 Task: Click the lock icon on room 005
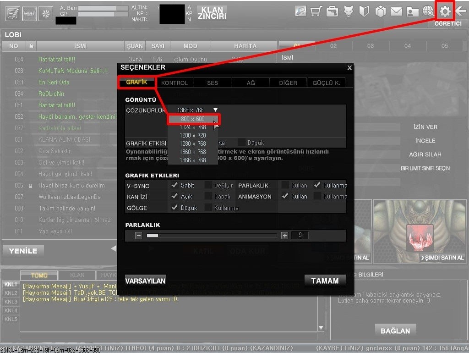point(30,186)
